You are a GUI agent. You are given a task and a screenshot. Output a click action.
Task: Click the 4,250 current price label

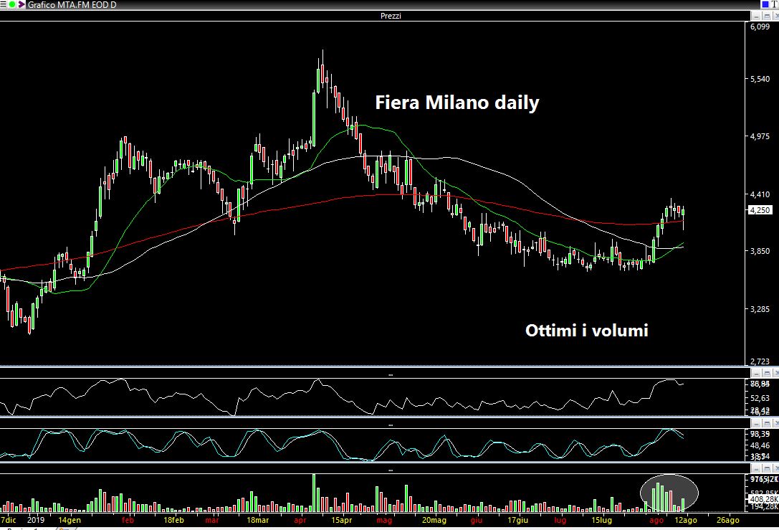click(760, 210)
